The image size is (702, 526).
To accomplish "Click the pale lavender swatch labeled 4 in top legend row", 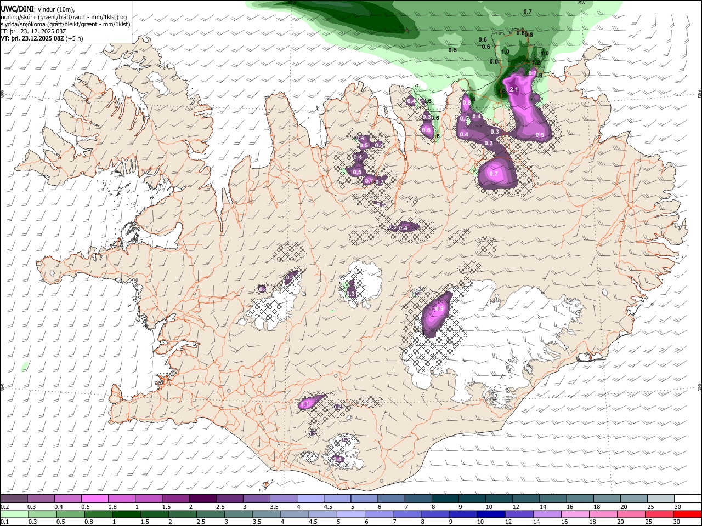I will point(310,499).
